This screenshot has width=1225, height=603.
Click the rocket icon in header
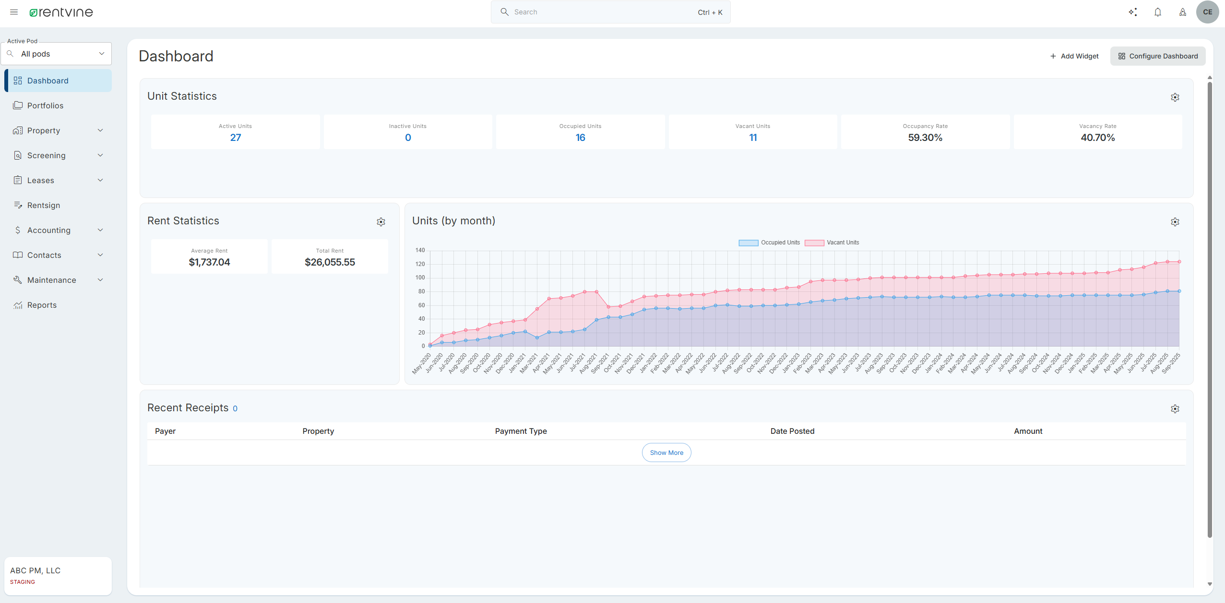[x=1183, y=12]
